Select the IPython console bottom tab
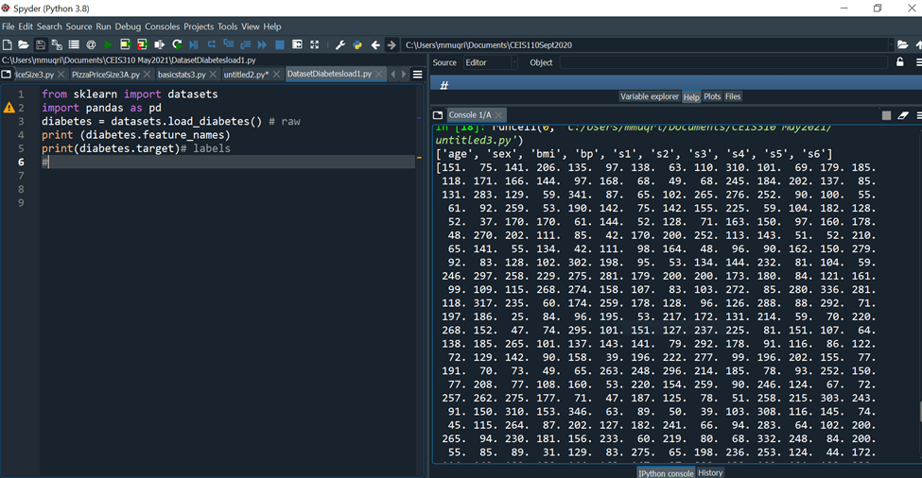Image resolution: width=922 pixels, height=478 pixels. (666, 472)
